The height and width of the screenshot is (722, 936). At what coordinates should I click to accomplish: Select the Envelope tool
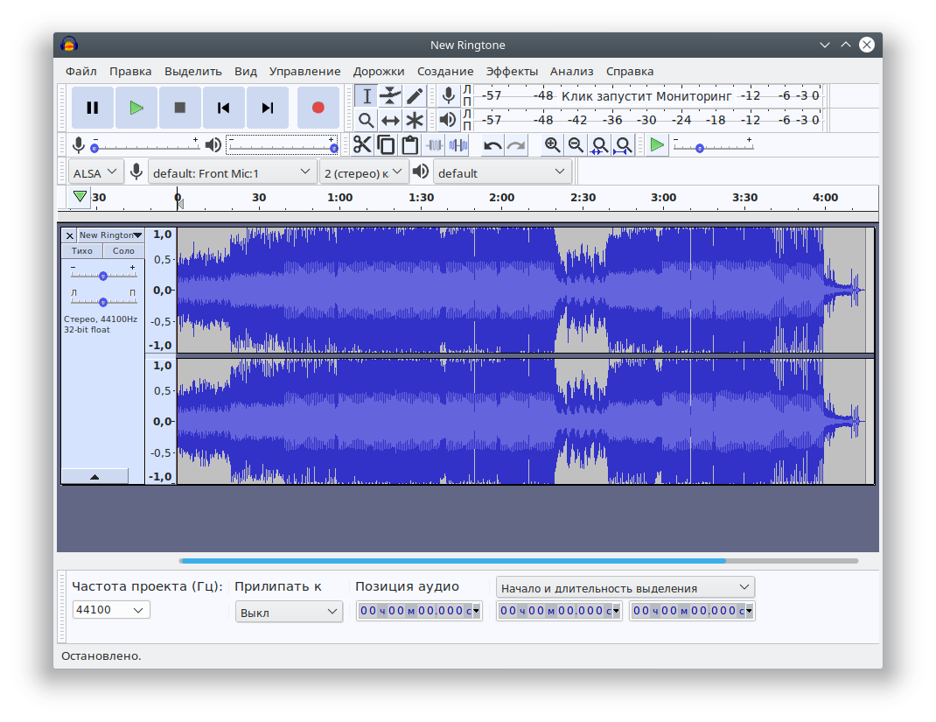pos(390,95)
